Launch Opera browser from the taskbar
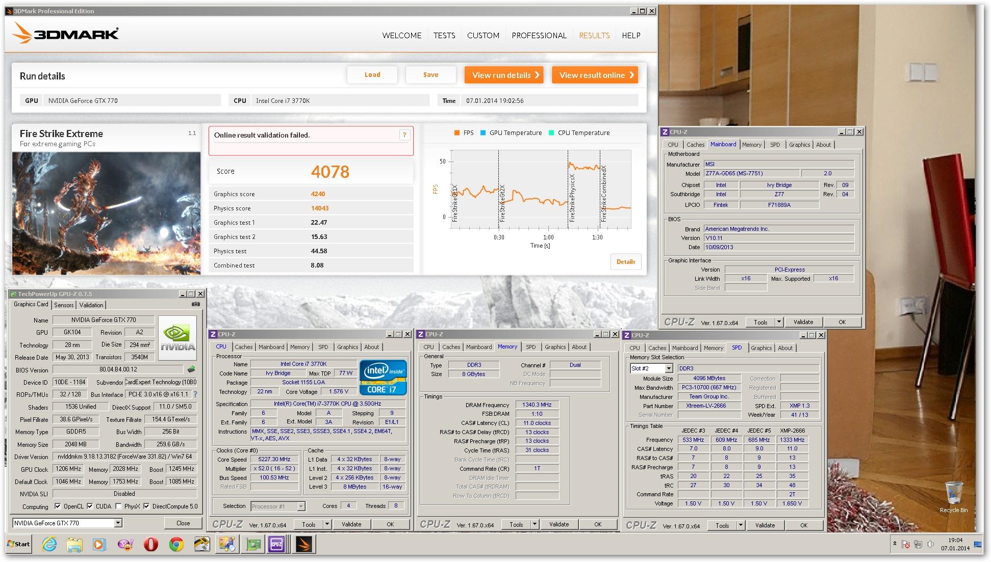 coord(151,544)
